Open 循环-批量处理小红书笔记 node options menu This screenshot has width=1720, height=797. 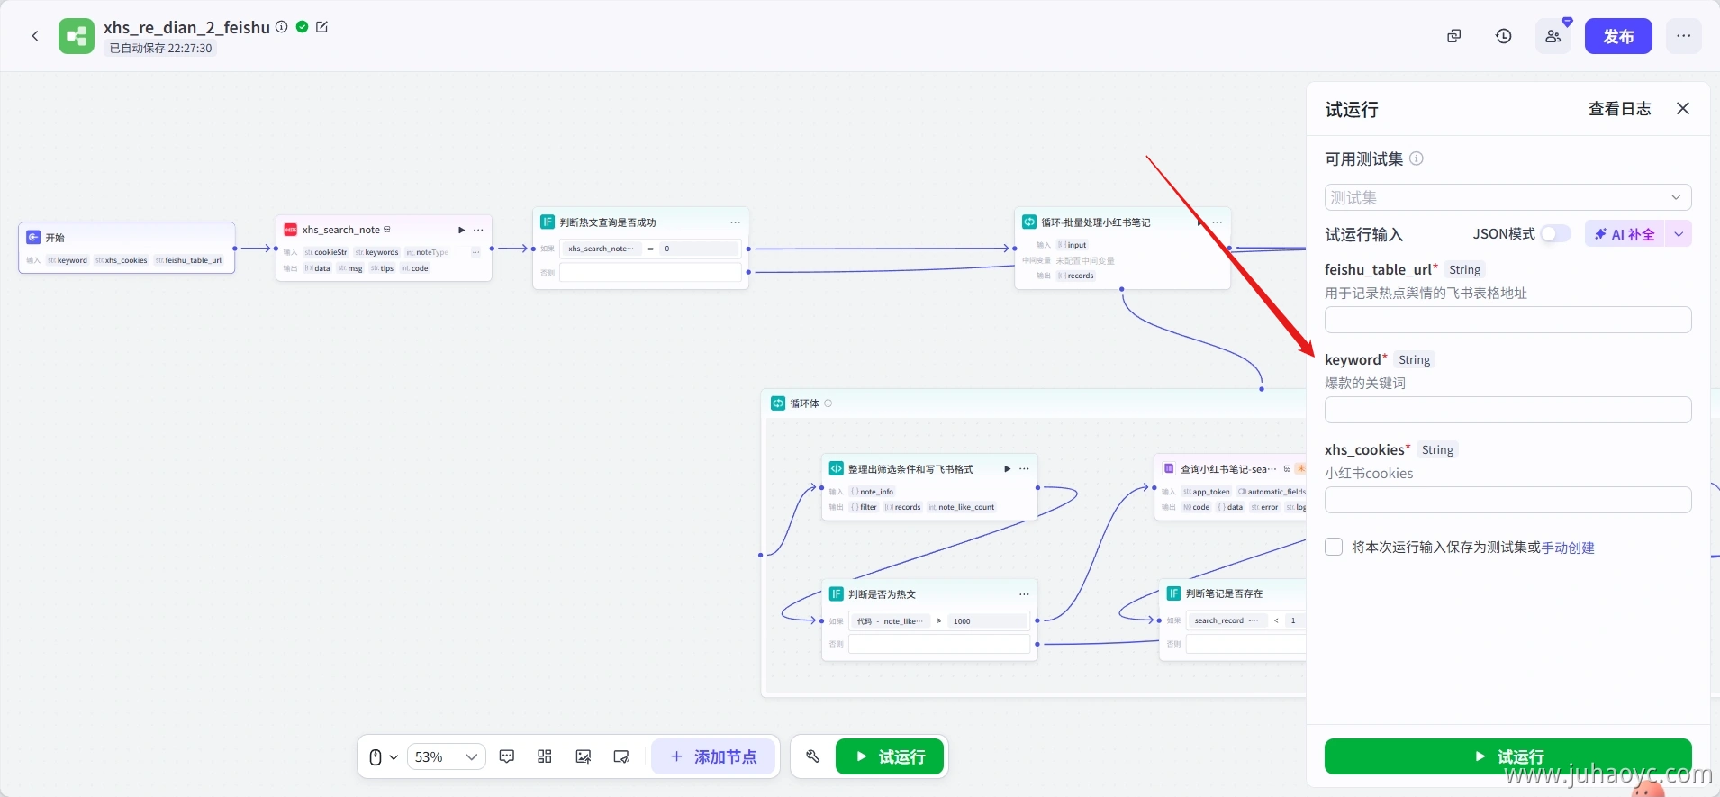(1218, 222)
